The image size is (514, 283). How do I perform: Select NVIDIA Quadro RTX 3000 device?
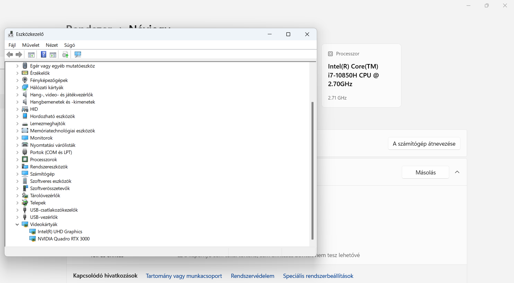64,239
